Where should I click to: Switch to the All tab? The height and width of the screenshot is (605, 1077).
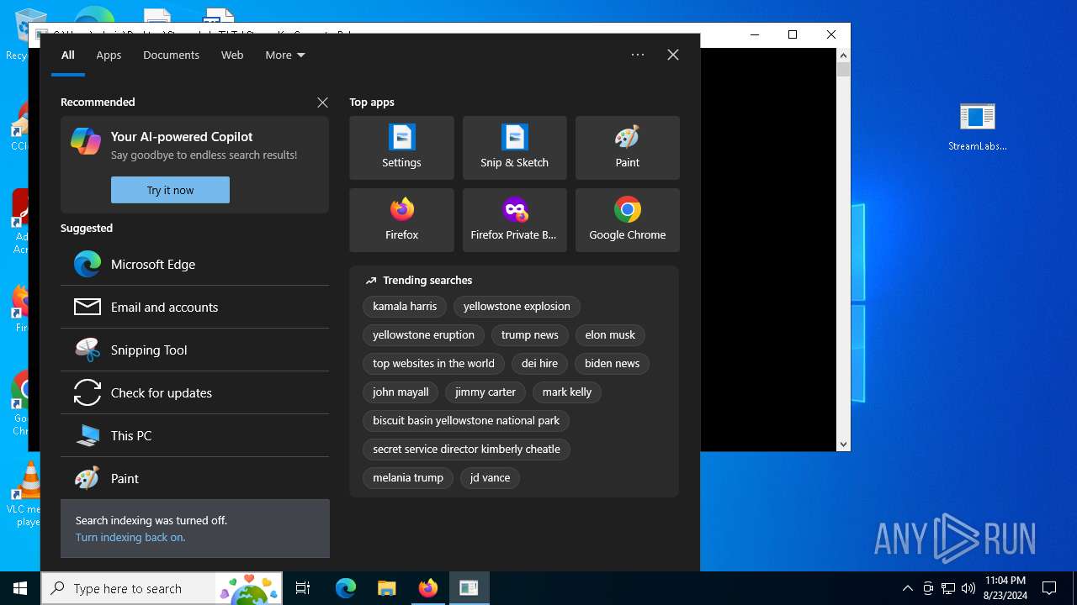pos(68,55)
